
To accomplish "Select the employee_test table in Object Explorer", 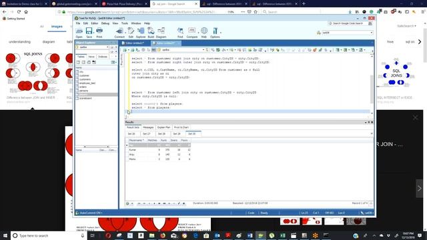I will (87, 83).
